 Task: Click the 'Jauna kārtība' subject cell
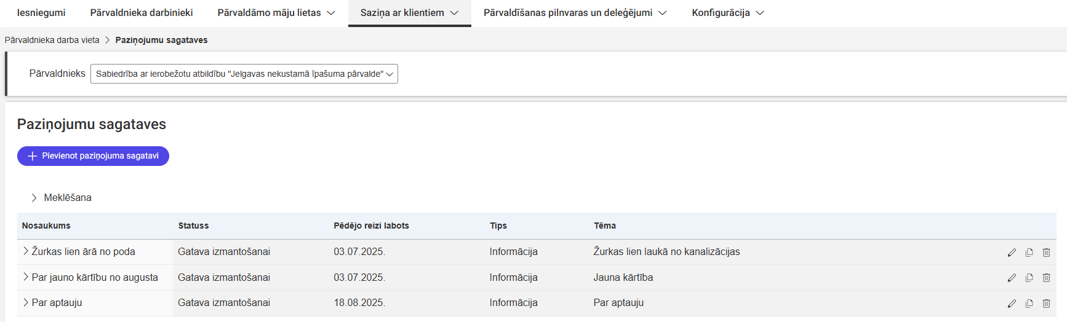(623, 277)
